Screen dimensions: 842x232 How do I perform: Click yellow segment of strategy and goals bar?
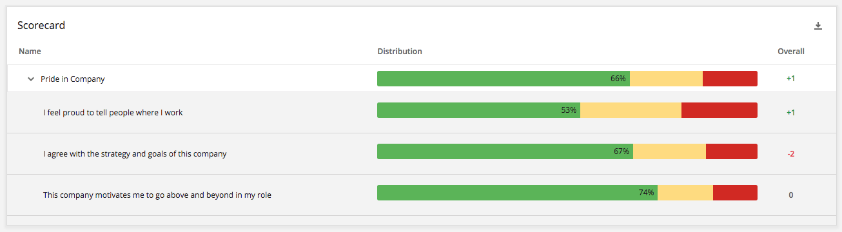[669, 151]
